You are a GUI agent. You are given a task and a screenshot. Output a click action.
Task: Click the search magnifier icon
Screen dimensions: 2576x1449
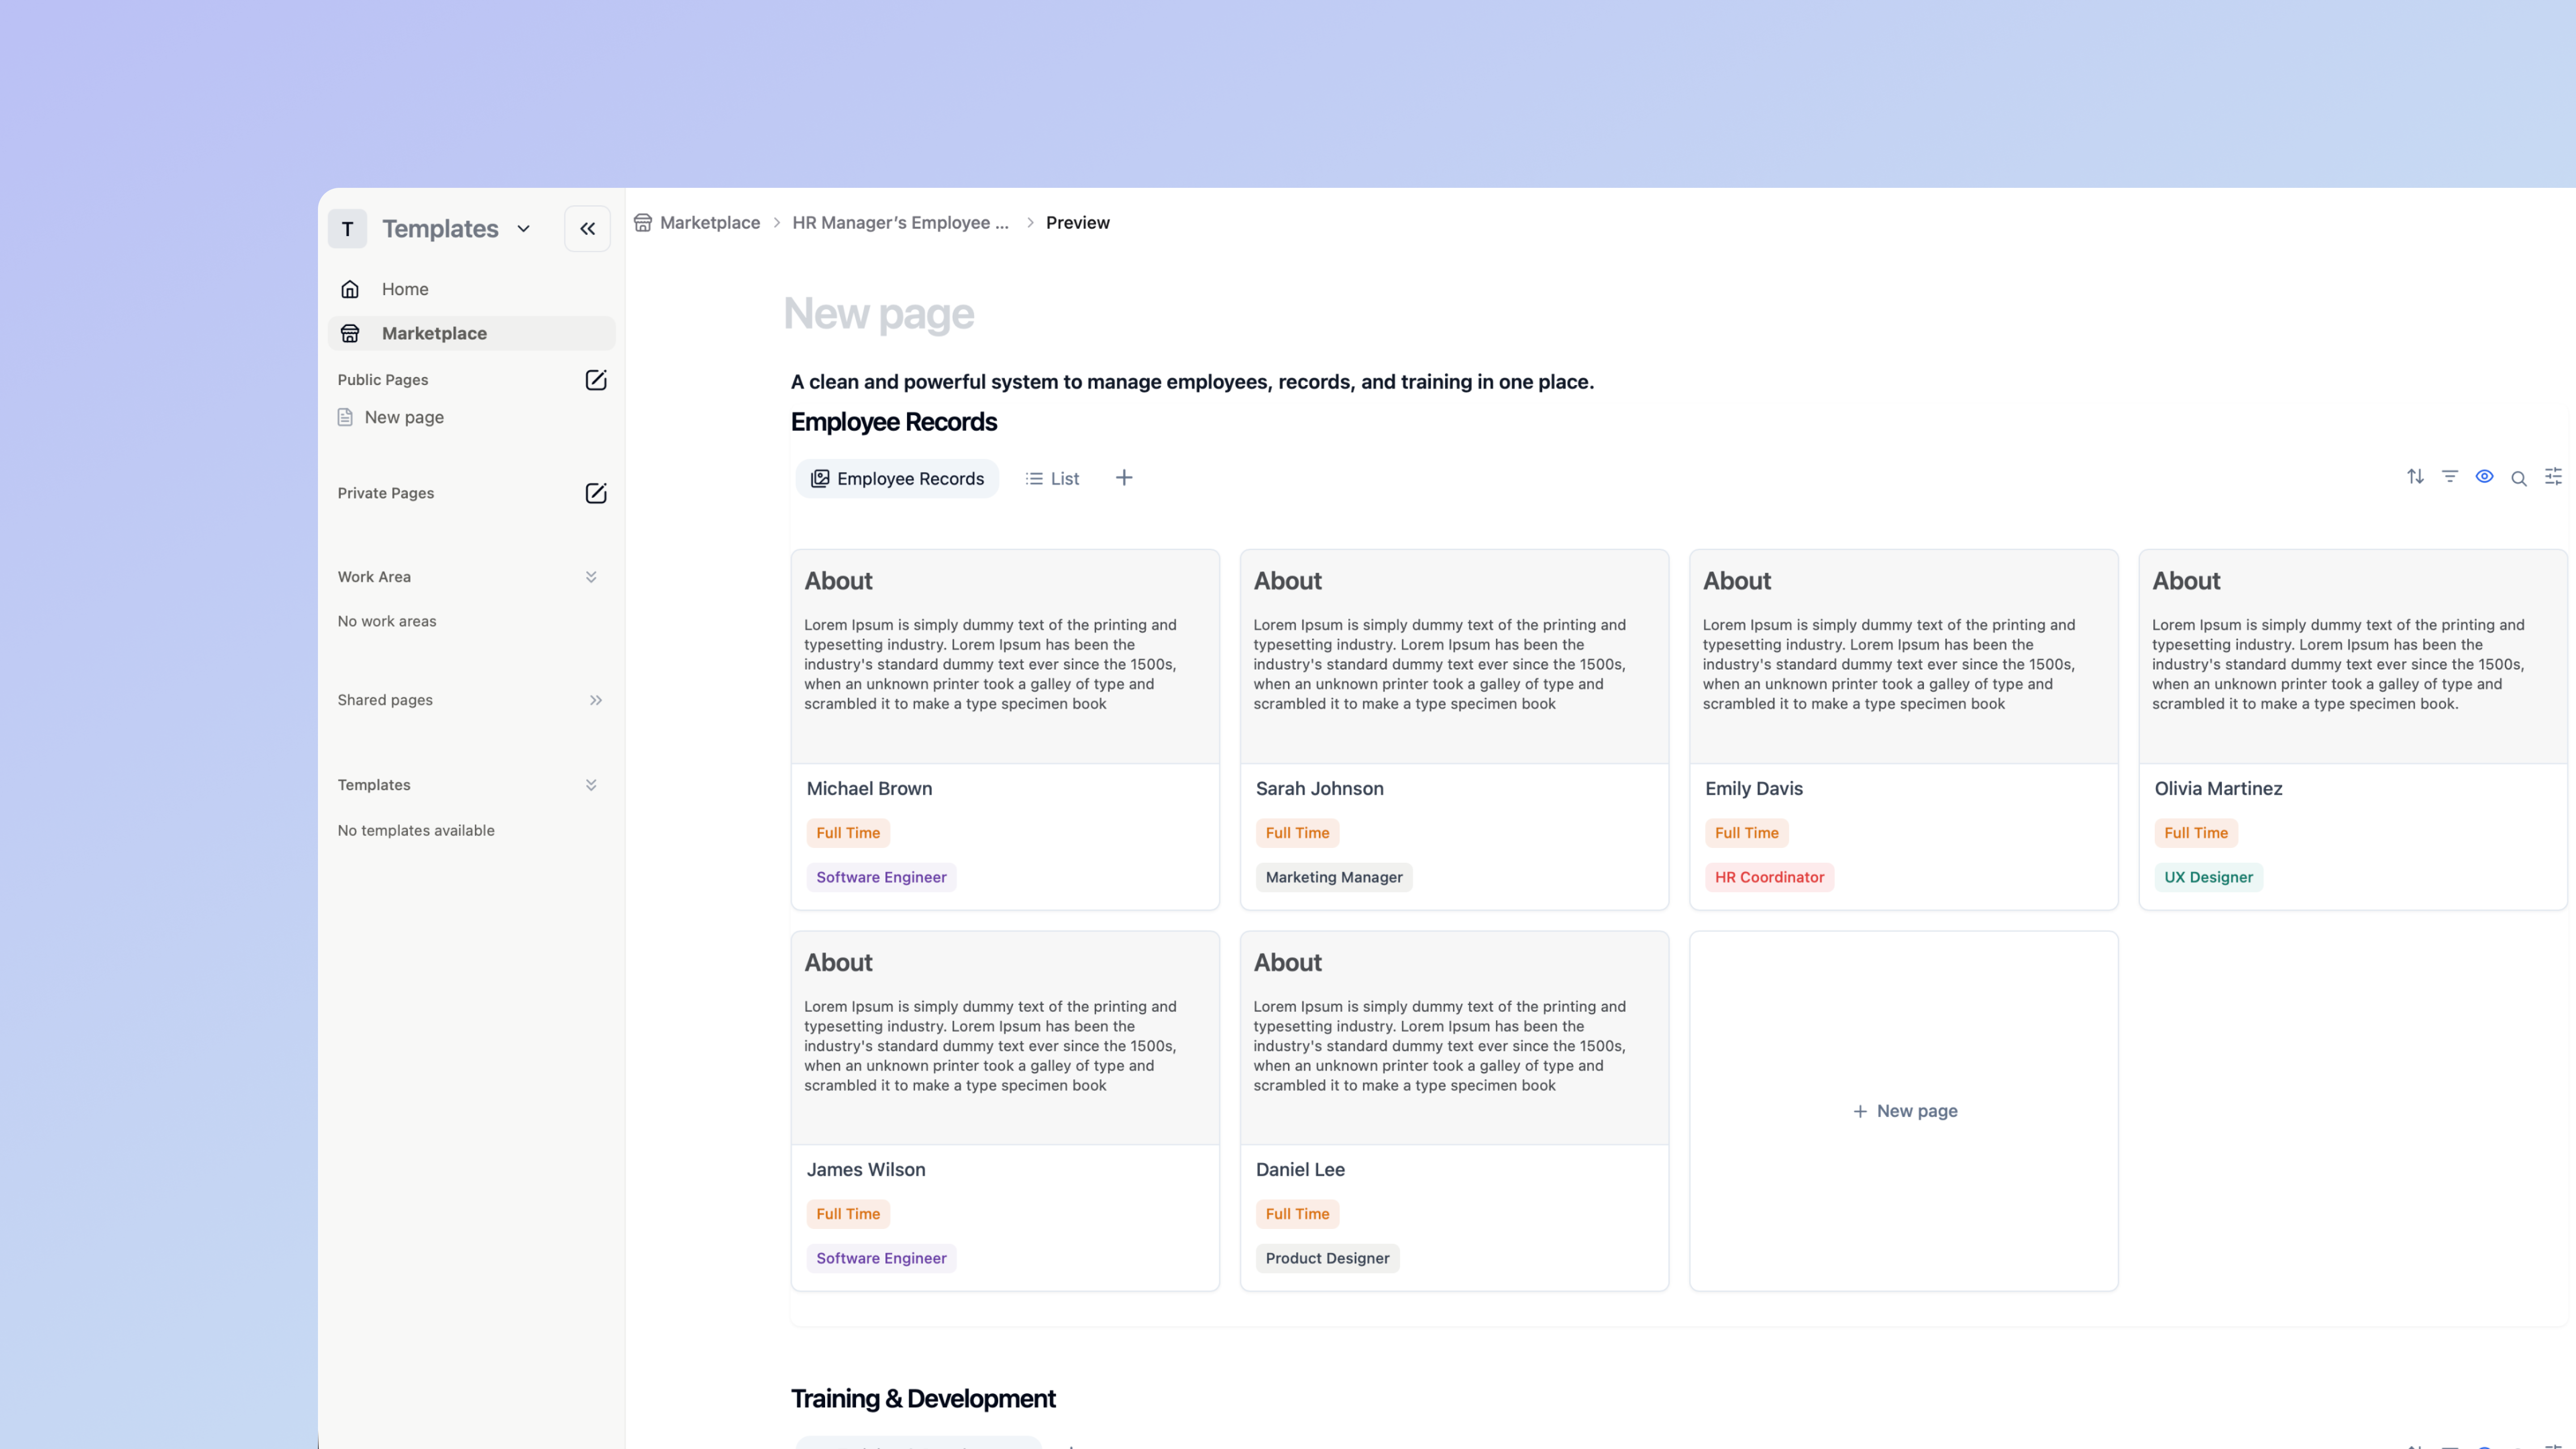2519,479
